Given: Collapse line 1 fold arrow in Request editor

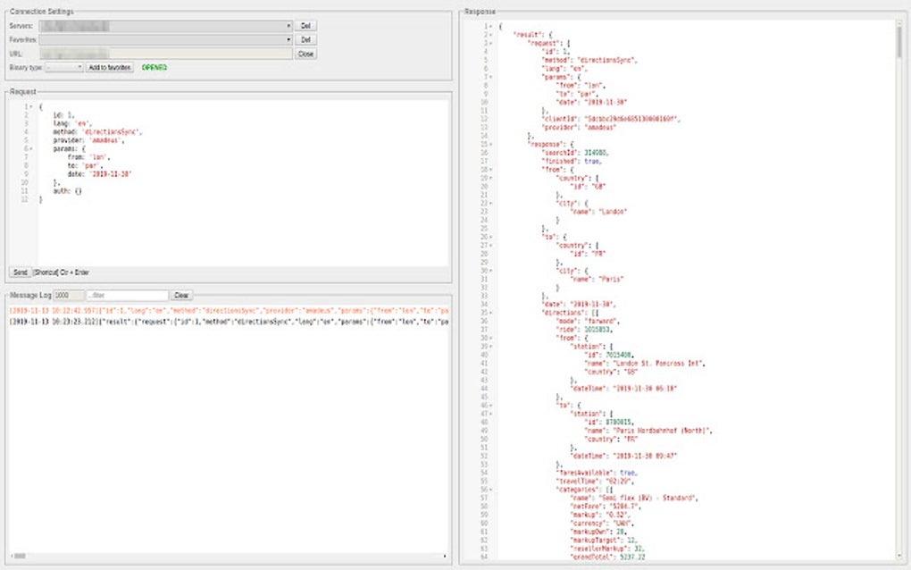Looking at the screenshot, I should pyautogui.click(x=30, y=106).
